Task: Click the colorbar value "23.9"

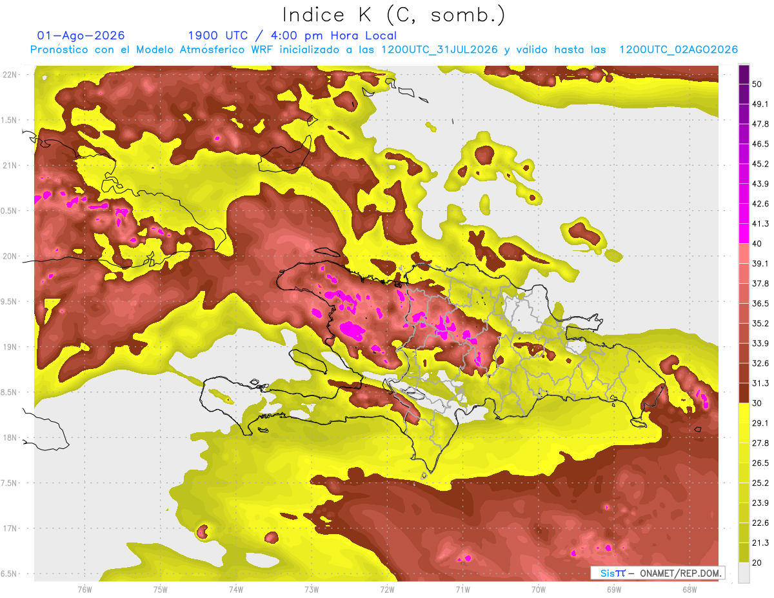Action: pyautogui.click(x=760, y=503)
